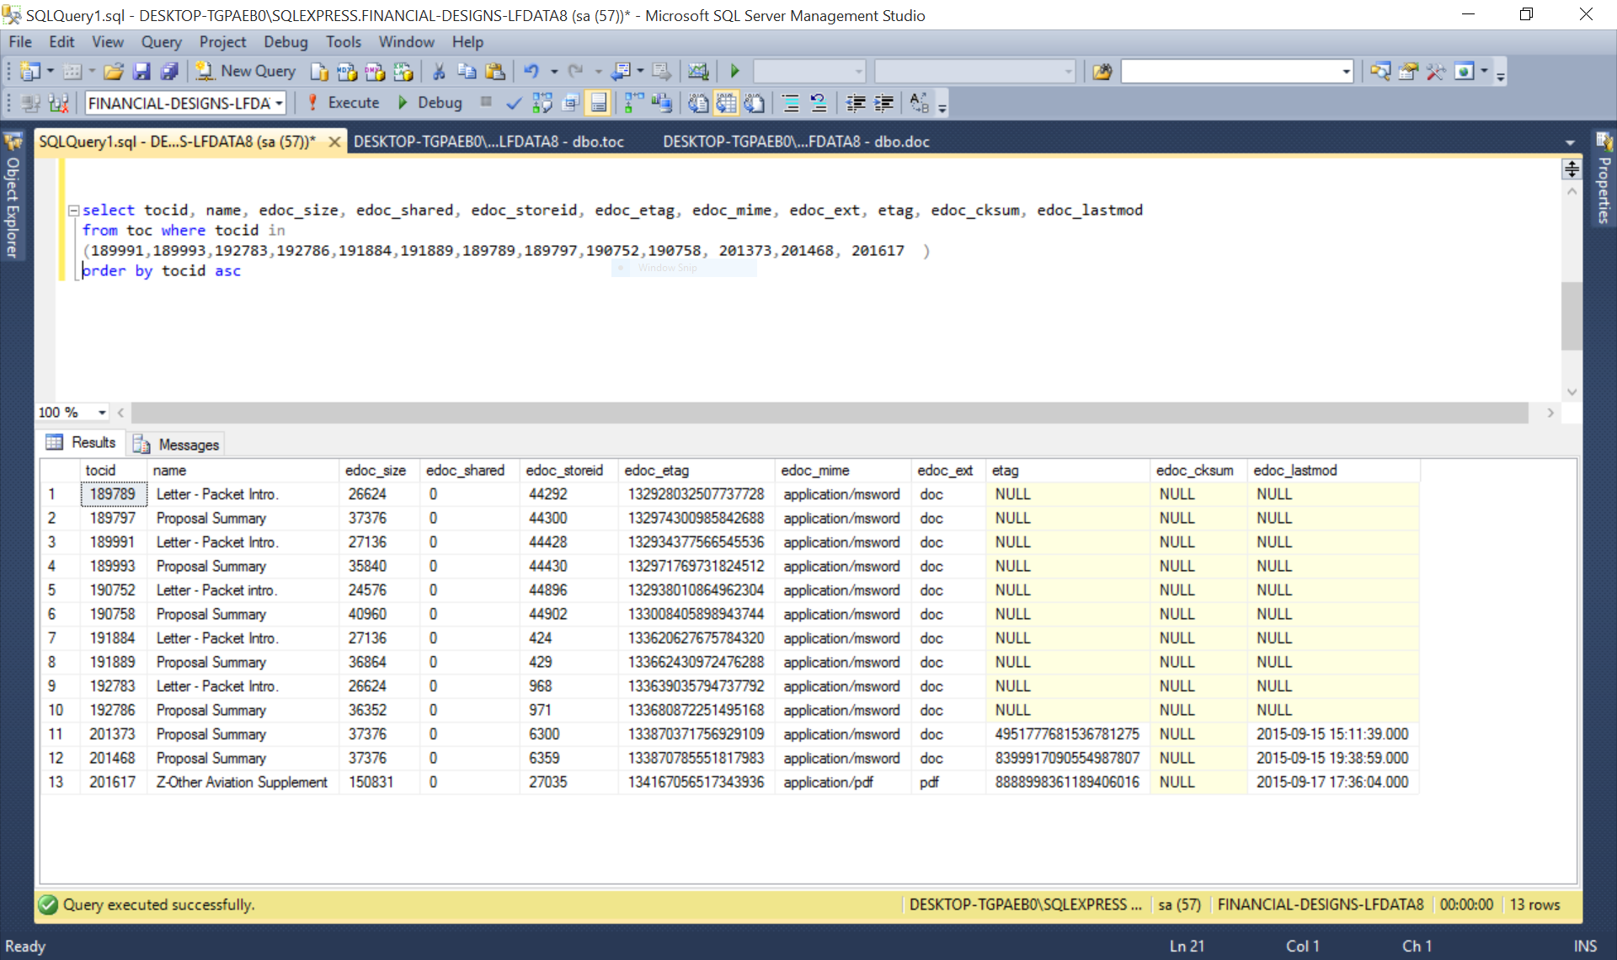Toggle Results to Text mode
1617x960 pixels.
point(697,104)
